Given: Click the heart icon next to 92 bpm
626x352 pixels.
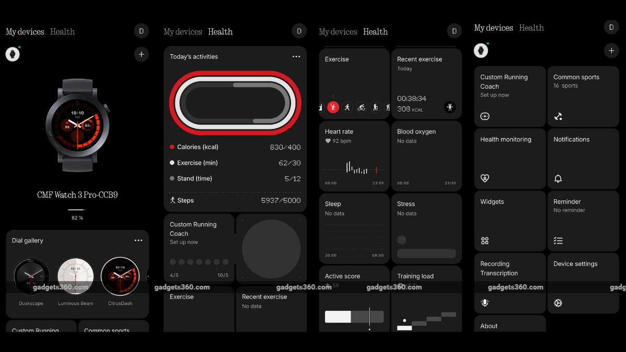Looking at the screenshot, I should tap(328, 141).
